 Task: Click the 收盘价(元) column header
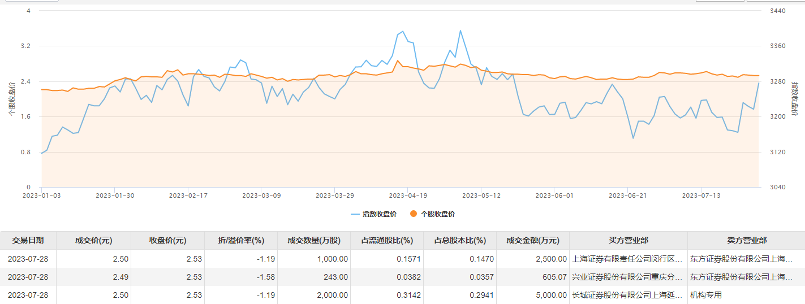pyautogui.click(x=167, y=240)
